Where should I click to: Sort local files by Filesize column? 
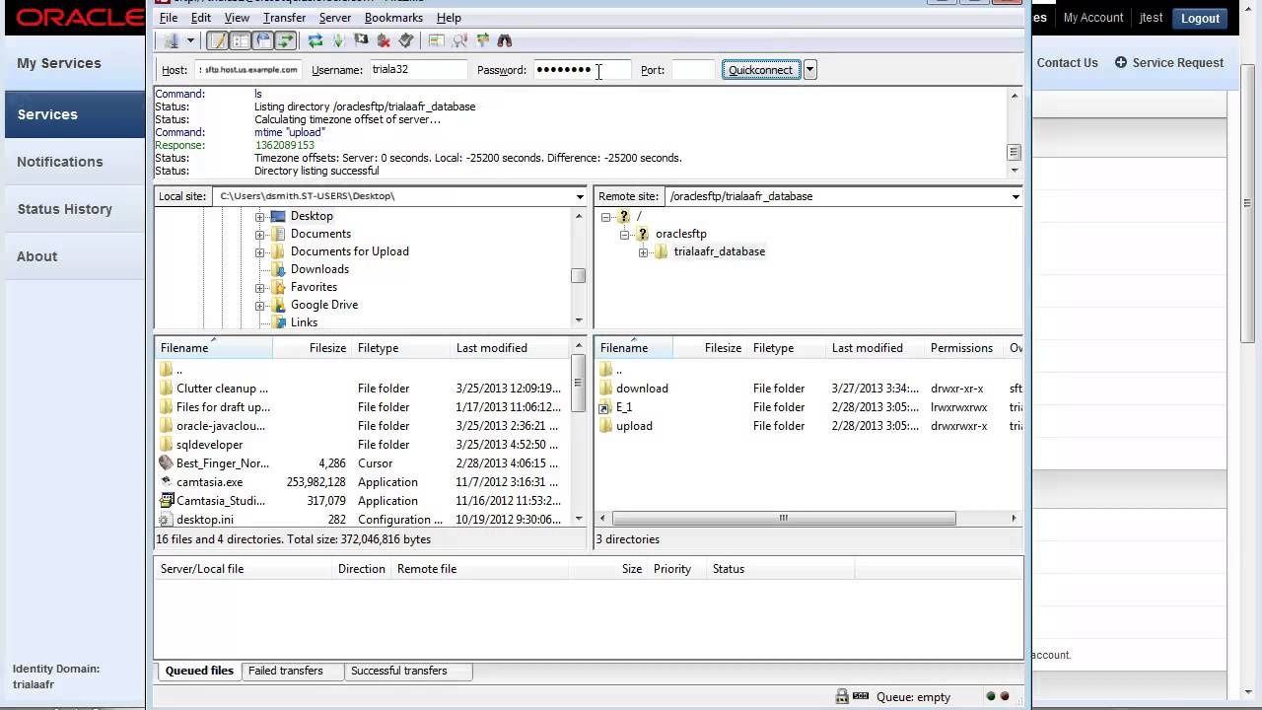coord(312,348)
